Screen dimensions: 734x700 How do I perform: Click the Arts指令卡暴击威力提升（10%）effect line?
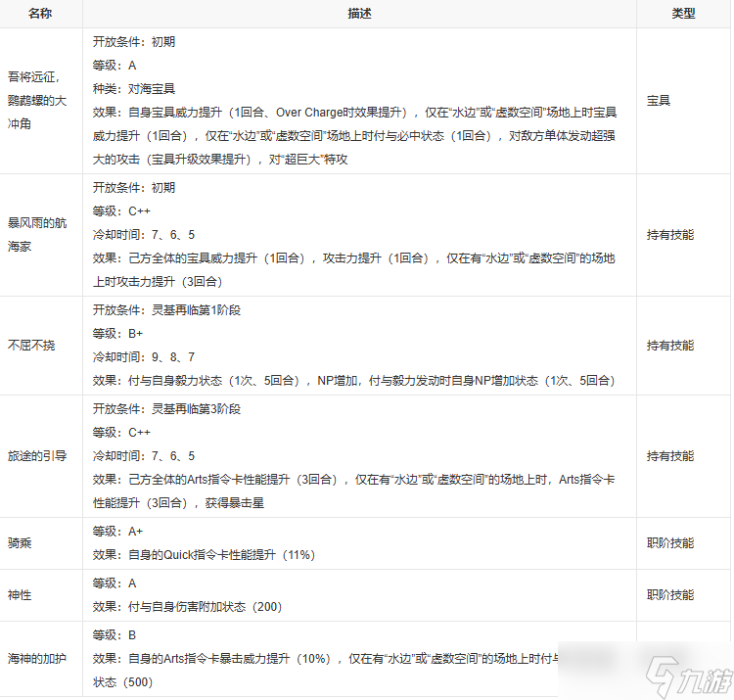(325, 659)
